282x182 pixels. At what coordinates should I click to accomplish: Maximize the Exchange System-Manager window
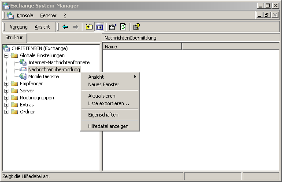coord(268,6)
